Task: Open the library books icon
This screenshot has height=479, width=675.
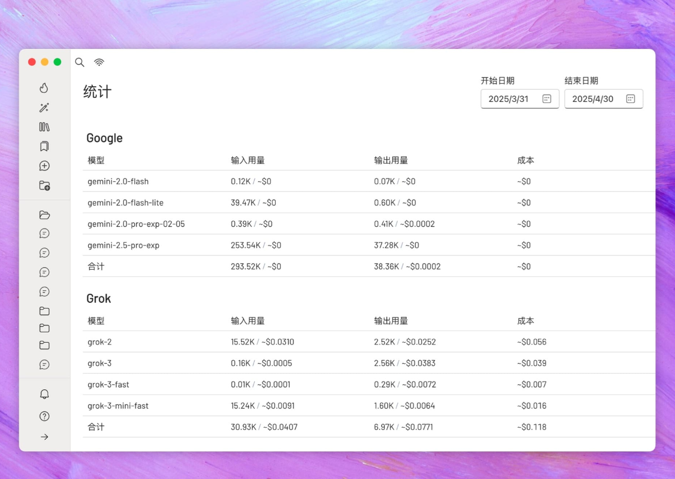Action: tap(44, 127)
